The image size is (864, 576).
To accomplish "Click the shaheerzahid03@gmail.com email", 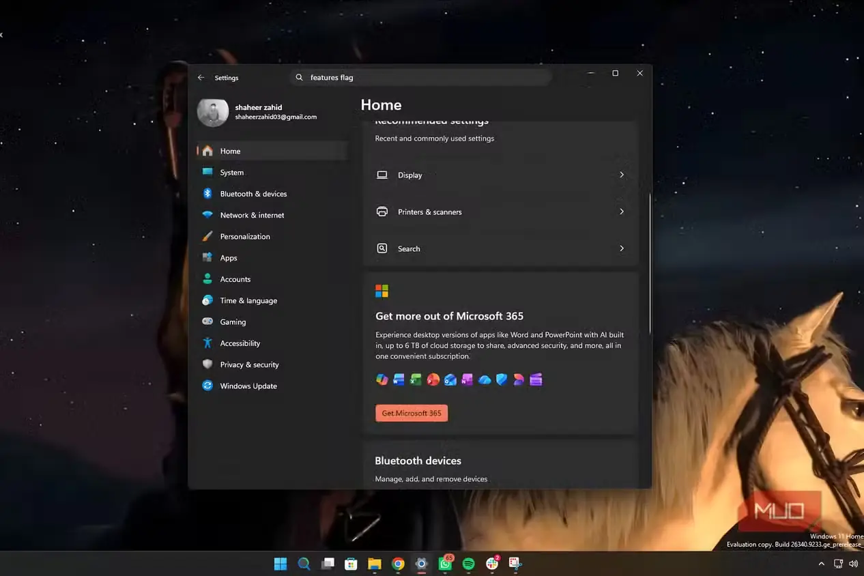I will 276,117.
